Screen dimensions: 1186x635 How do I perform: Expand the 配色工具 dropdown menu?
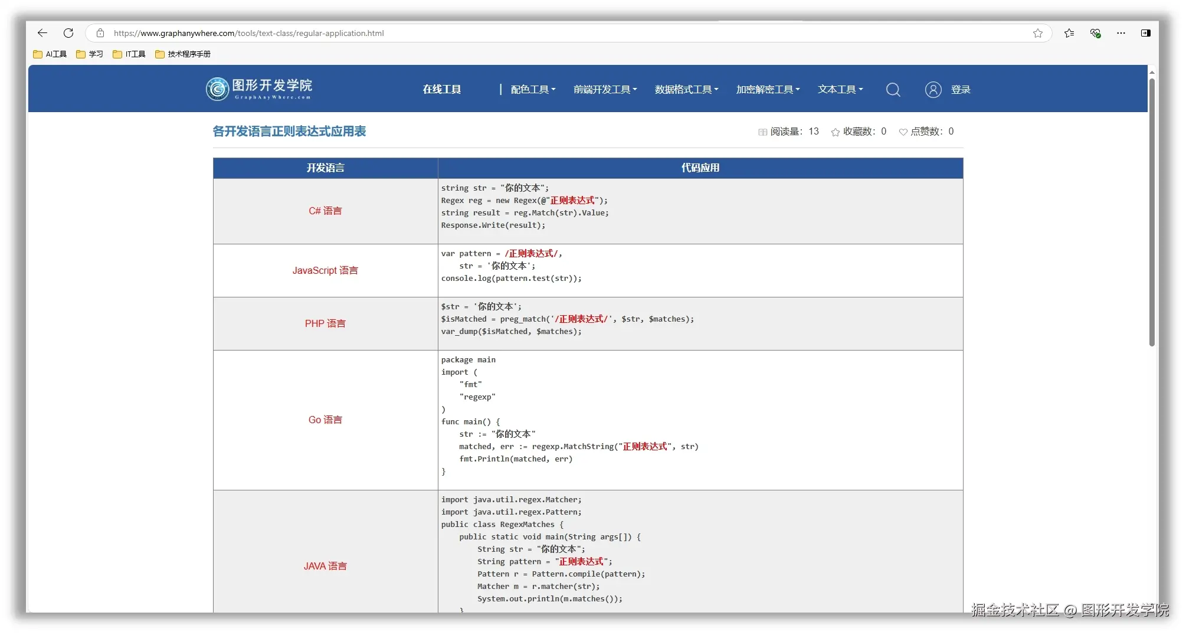pyautogui.click(x=533, y=90)
